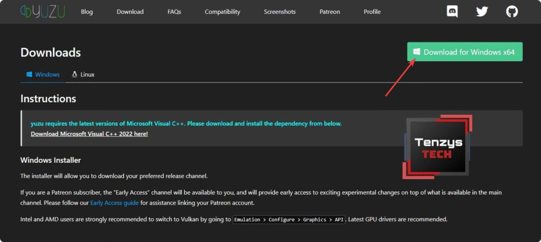This screenshot has width=541, height=242.
Task: Click Download for Windows x64 button
Action: [x=465, y=52]
